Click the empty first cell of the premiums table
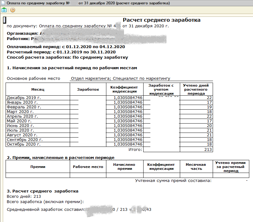 pos(38,175)
